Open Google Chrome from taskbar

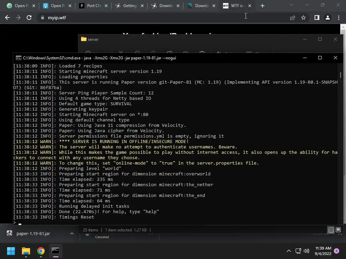click(x=41, y=251)
